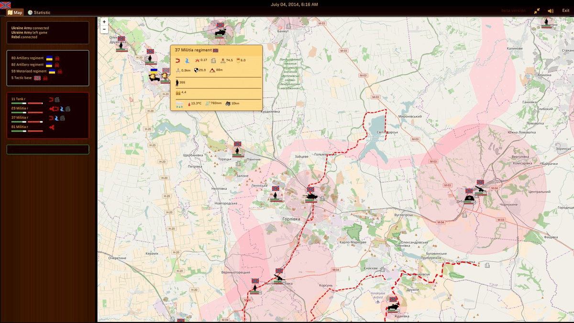Select 37 Militia r unit
Image resolution: width=574 pixels, height=323 pixels.
click(x=20, y=117)
